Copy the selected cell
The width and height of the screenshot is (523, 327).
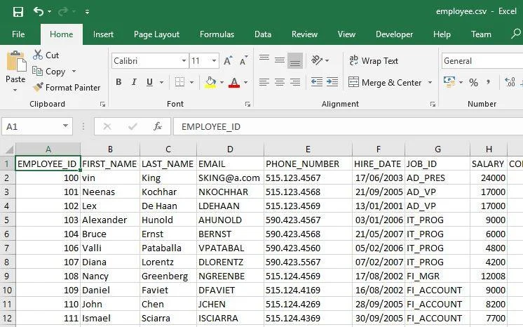click(x=48, y=71)
